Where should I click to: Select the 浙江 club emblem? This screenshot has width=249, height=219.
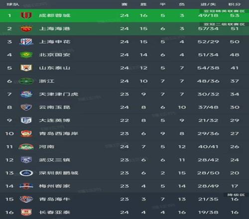point(26,81)
